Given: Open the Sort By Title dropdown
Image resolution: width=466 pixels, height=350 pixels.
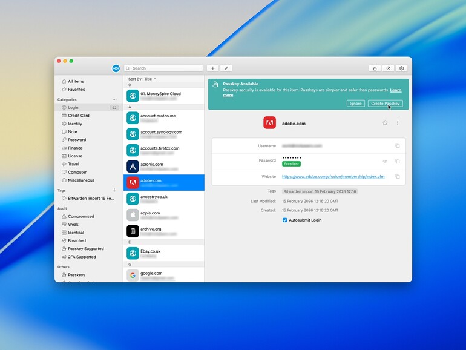Looking at the screenshot, I should coord(142,79).
